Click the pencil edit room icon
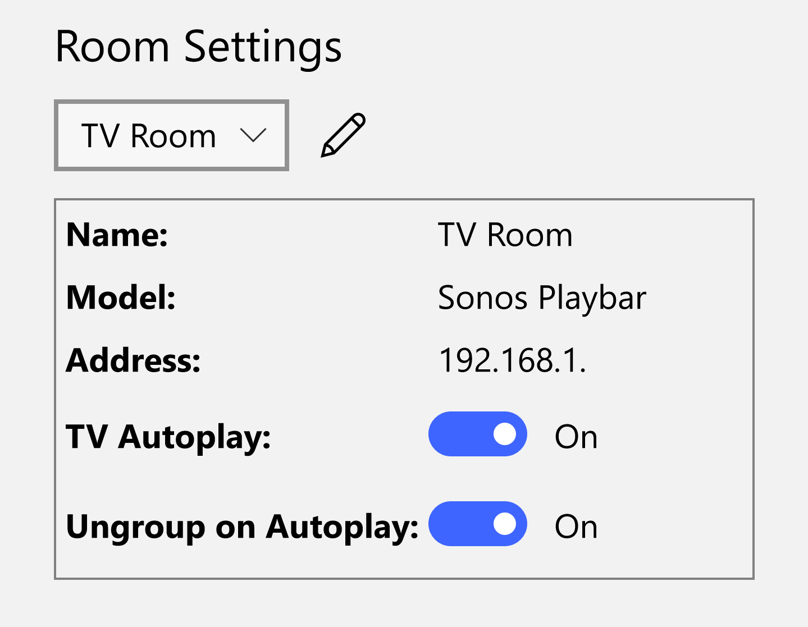Screen dimensions: 808x627 [x=343, y=135]
